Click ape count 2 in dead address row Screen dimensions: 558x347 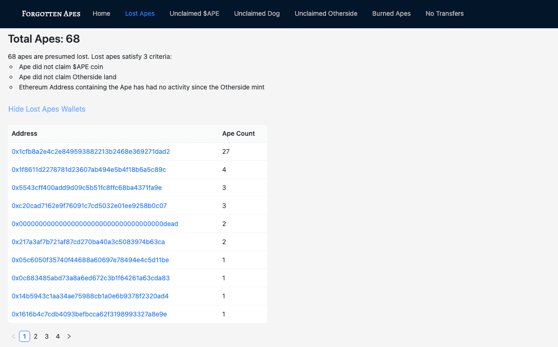(x=224, y=224)
